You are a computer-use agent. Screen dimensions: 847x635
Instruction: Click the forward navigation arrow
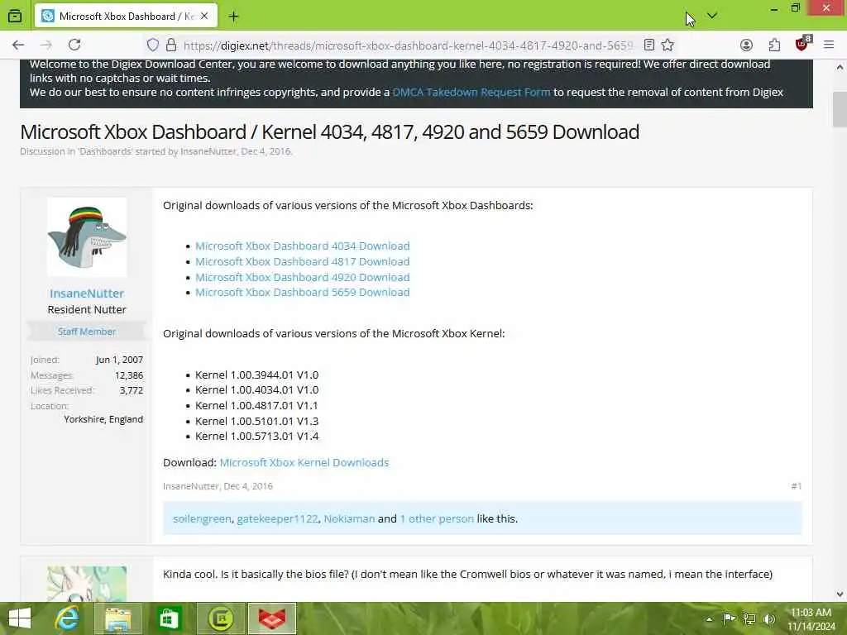[46, 45]
